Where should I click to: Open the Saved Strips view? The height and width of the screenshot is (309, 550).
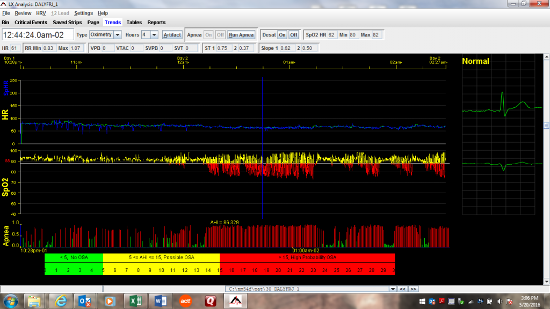pyautogui.click(x=67, y=23)
